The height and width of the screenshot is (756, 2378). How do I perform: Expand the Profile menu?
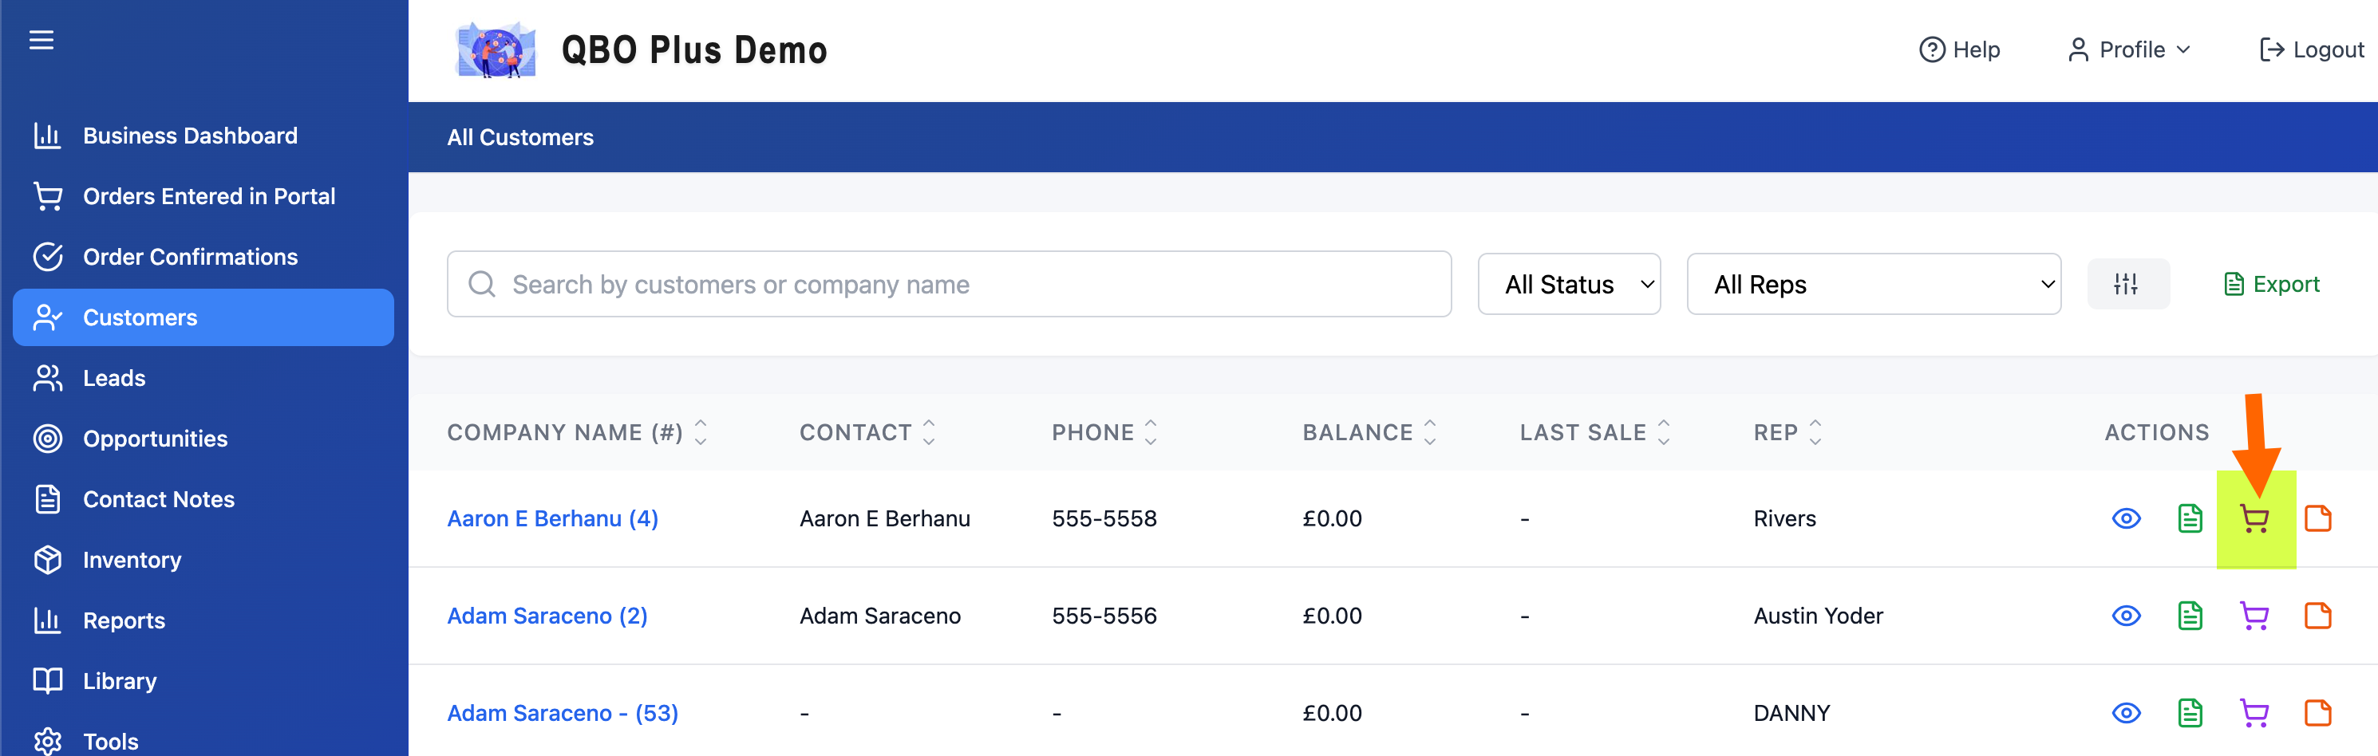pyautogui.click(x=2130, y=50)
